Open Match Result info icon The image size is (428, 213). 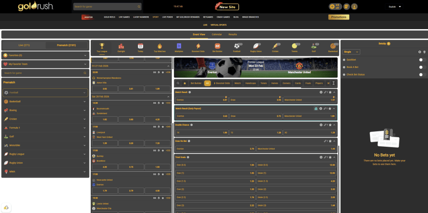(190, 92)
